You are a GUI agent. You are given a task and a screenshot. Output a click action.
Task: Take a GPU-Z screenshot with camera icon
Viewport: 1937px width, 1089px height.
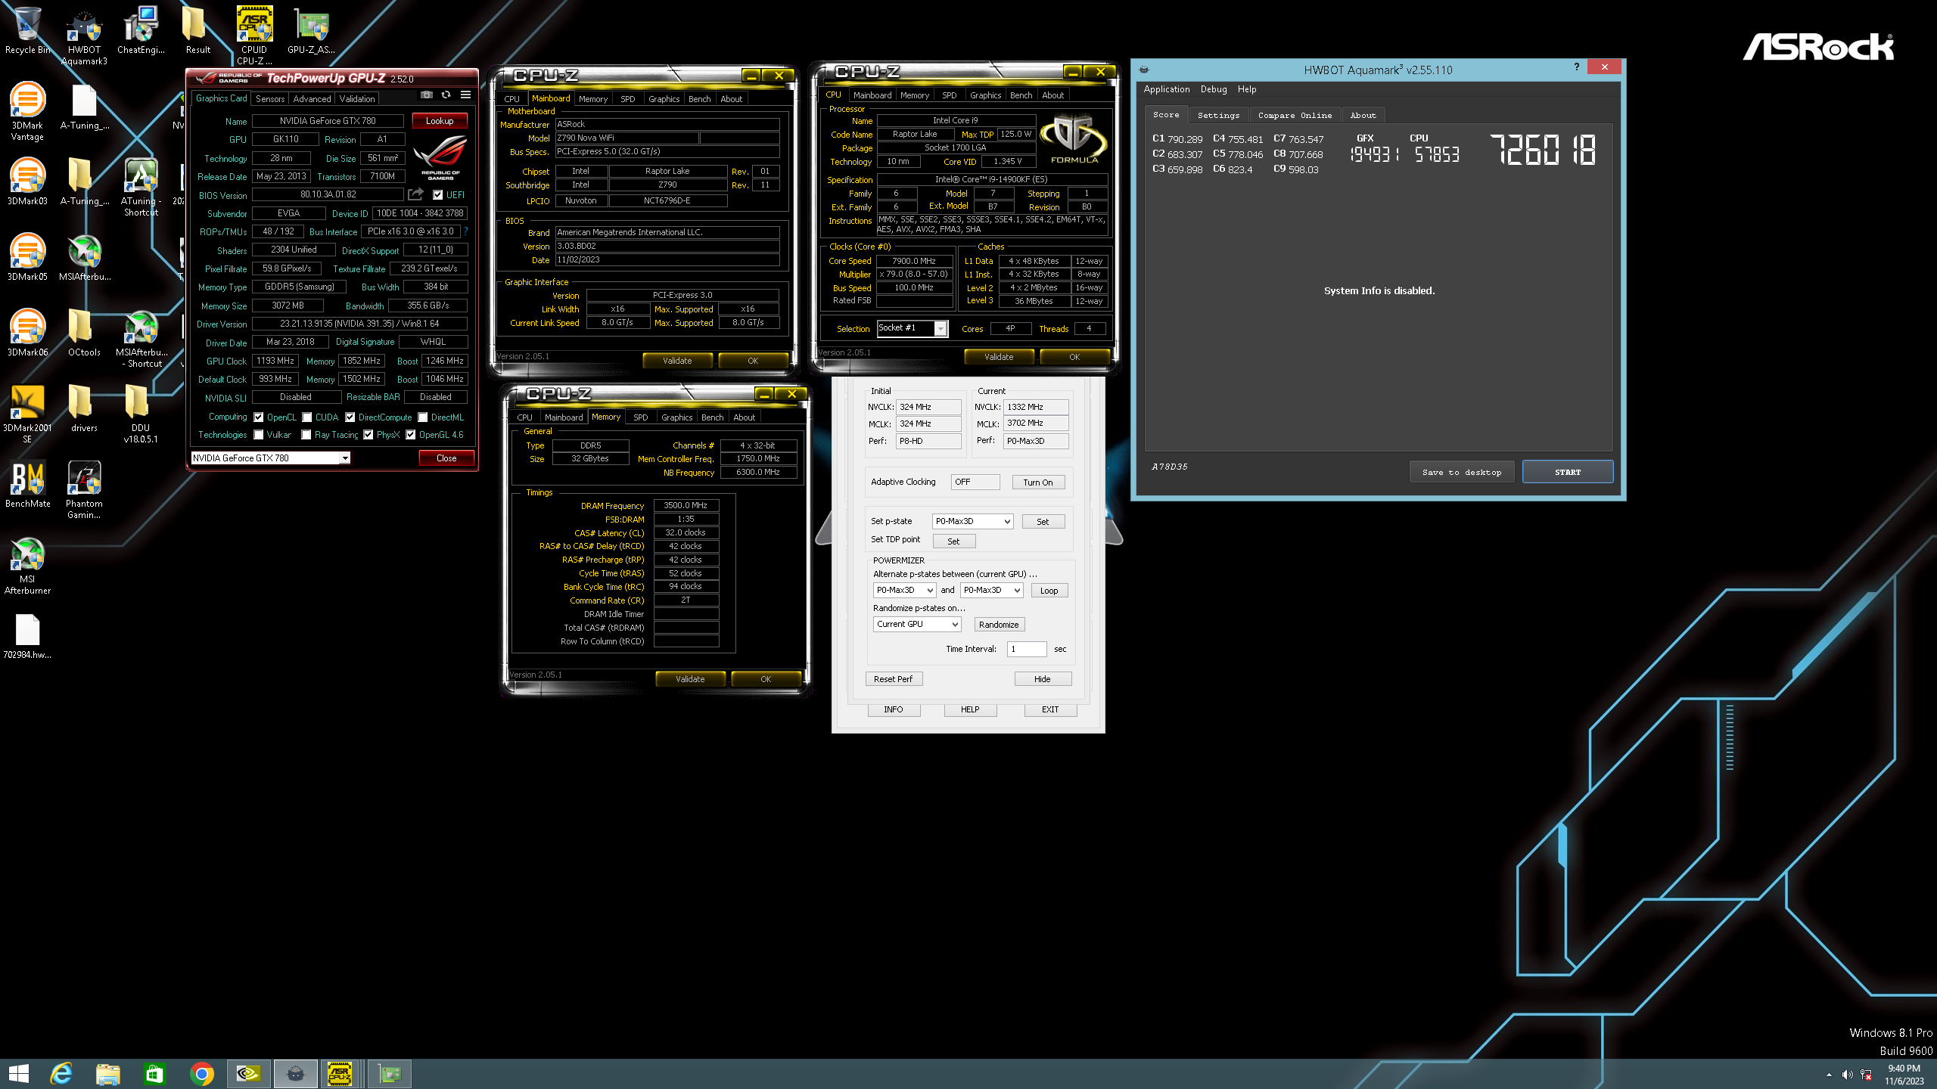point(427,95)
